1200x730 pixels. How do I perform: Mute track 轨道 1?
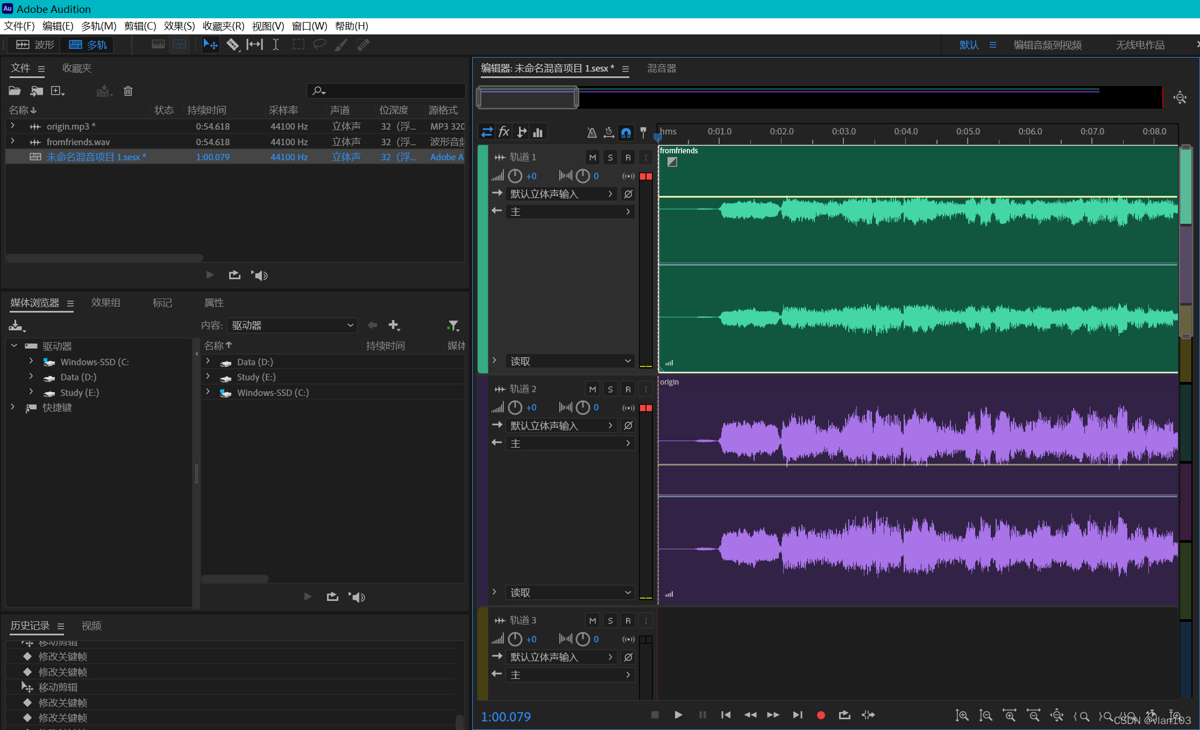click(592, 157)
